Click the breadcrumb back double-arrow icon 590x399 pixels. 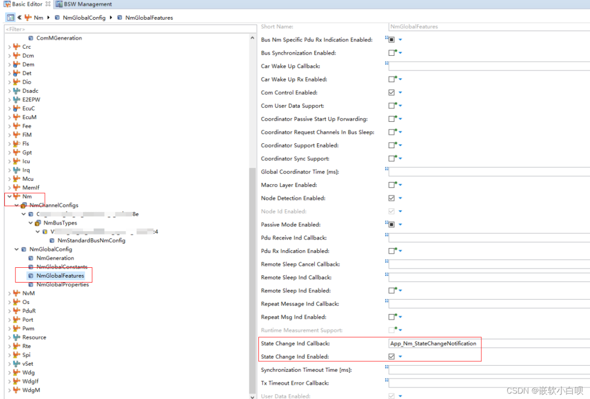click(19, 17)
